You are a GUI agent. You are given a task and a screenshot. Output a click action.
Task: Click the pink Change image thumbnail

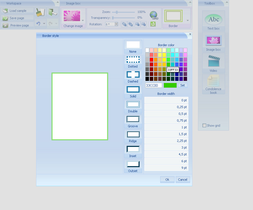point(72,16)
